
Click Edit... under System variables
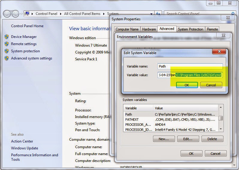(x=188, y=139)
